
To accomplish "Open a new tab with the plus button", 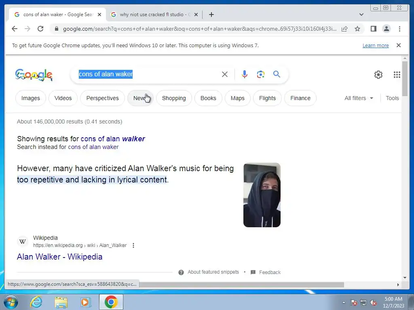I will click(211, 15).
